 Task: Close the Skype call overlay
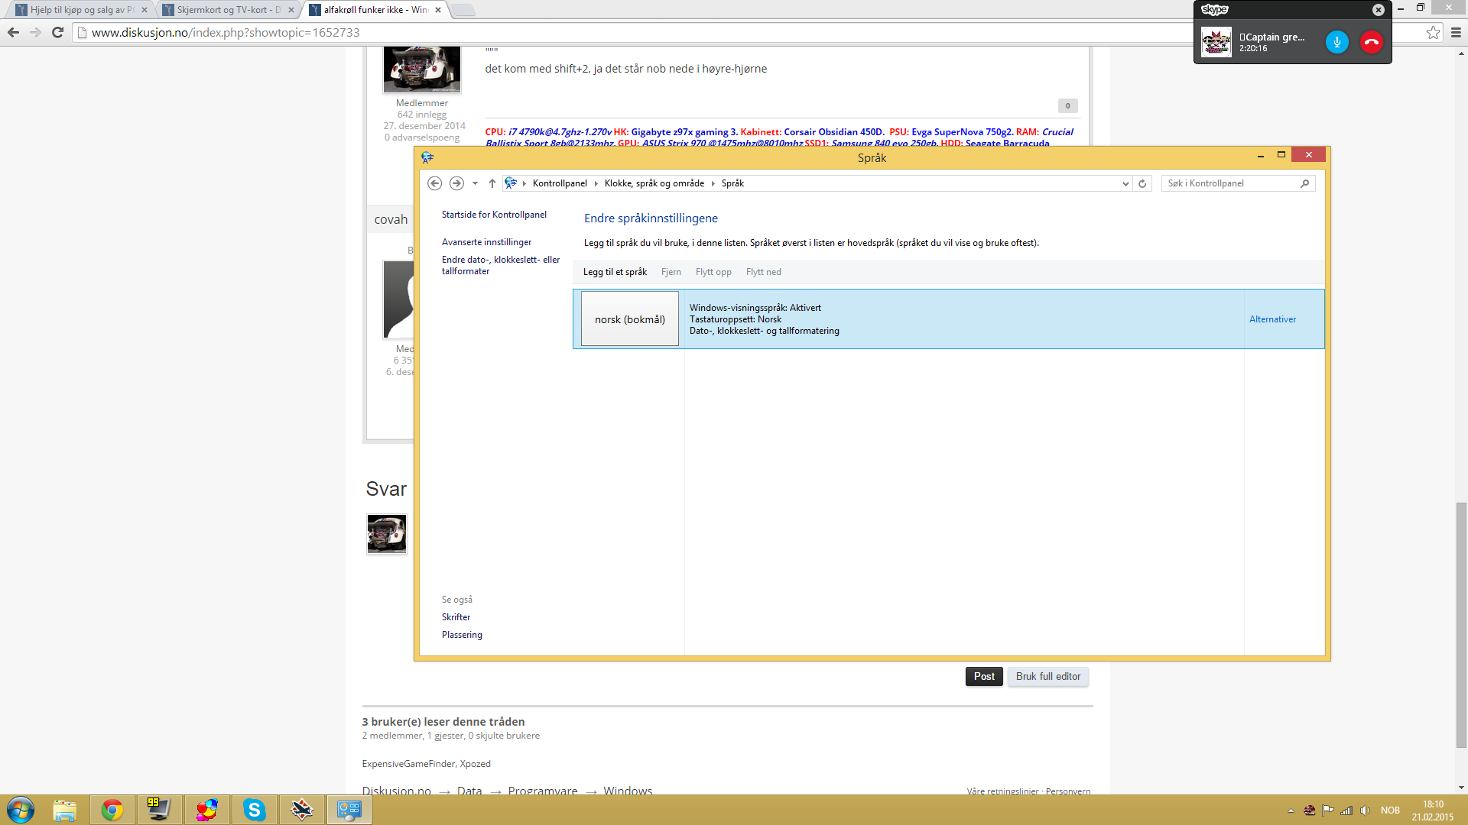pos(1378,10)
